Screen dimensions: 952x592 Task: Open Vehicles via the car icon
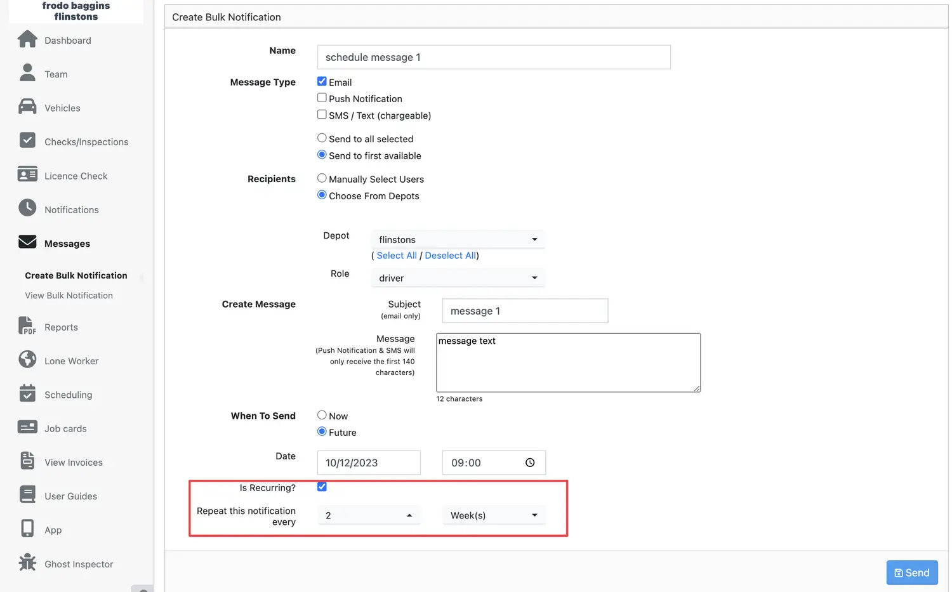27,107
